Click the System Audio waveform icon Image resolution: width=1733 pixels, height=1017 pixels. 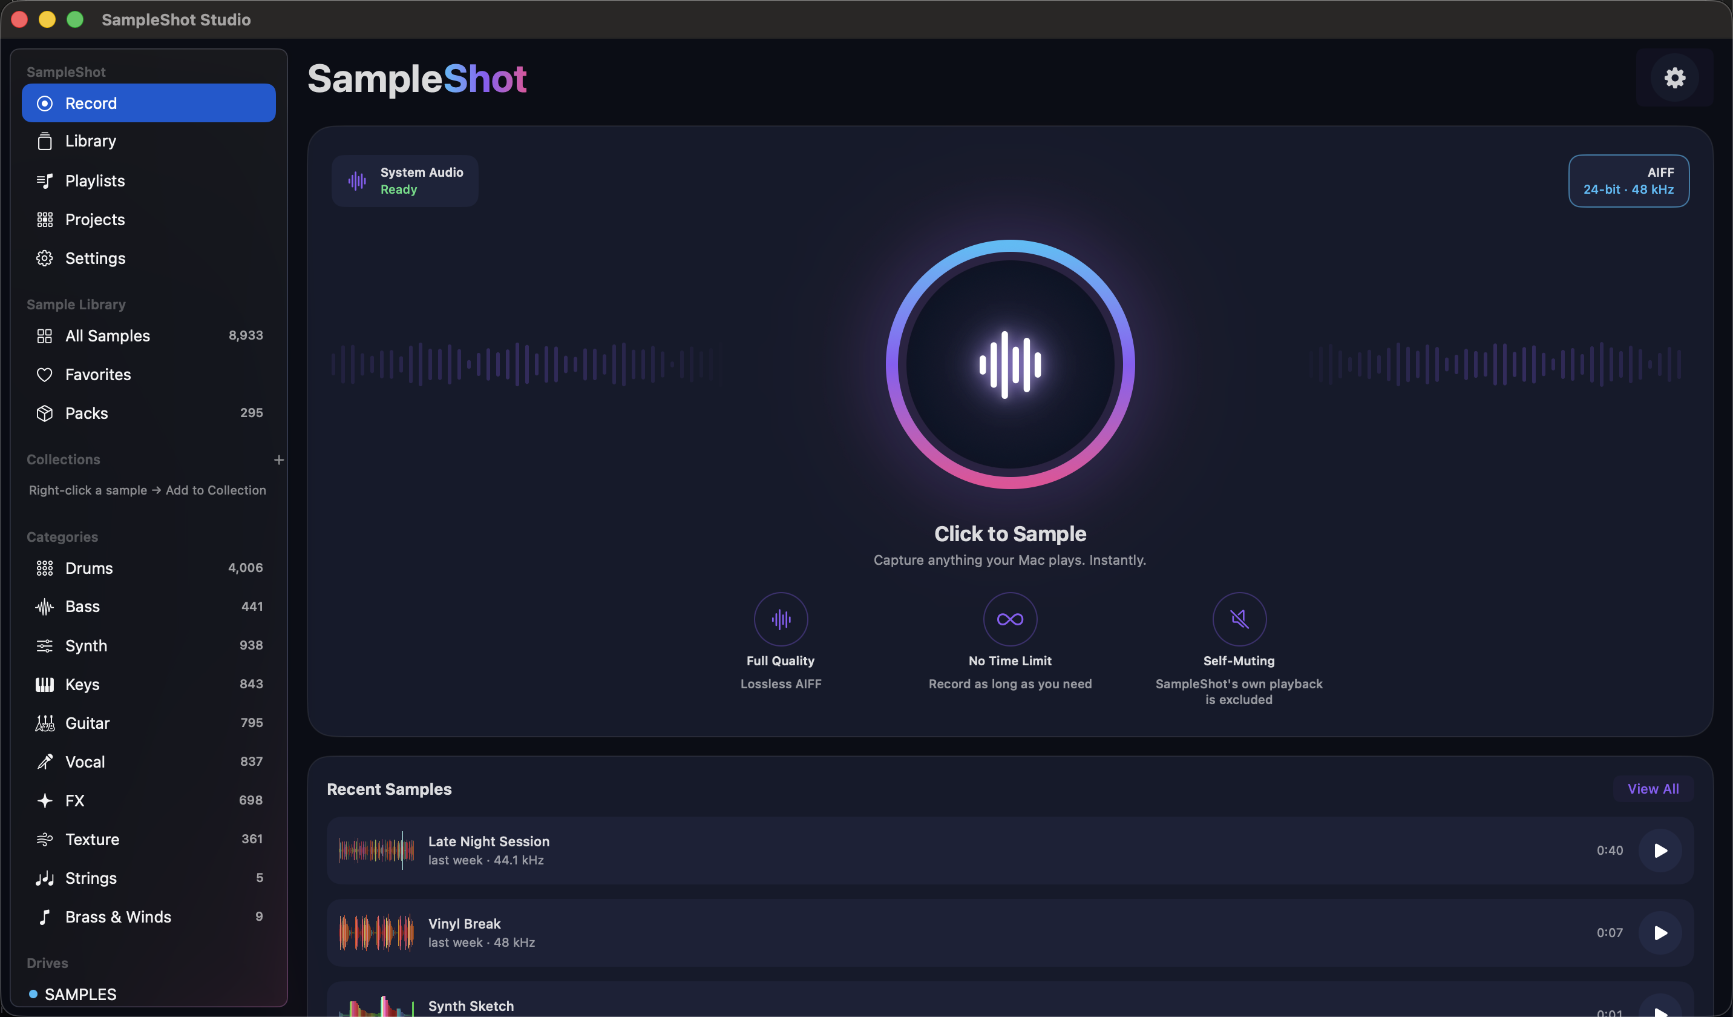pyautogui.click(x=357, y=181)
